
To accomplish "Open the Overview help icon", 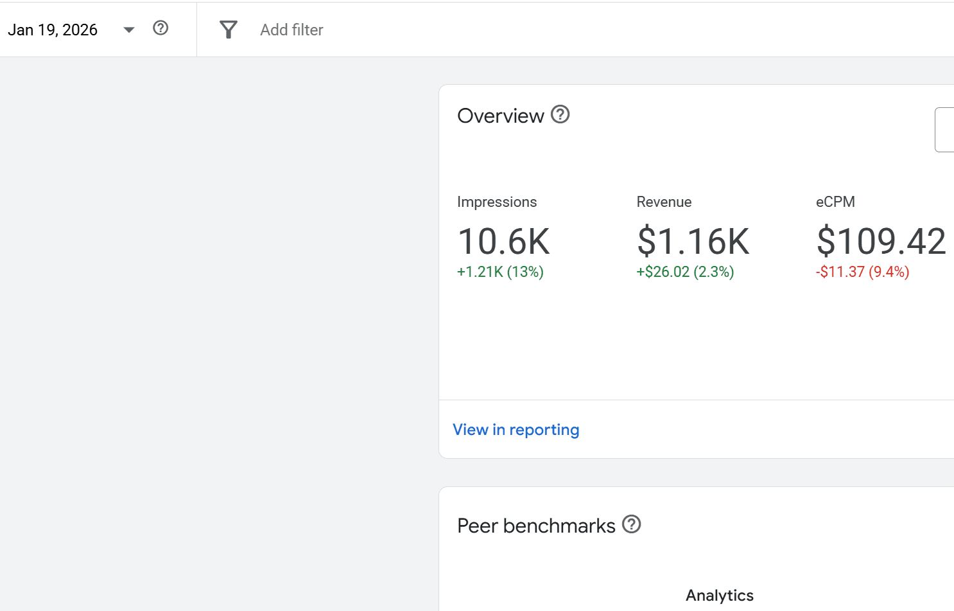I will 560,114.
